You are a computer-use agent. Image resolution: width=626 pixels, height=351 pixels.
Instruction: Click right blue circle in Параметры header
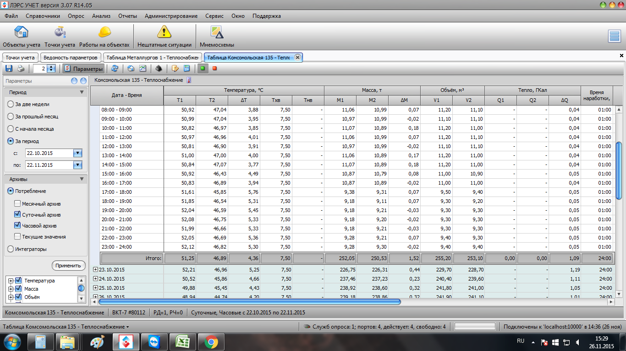[83, 81]
